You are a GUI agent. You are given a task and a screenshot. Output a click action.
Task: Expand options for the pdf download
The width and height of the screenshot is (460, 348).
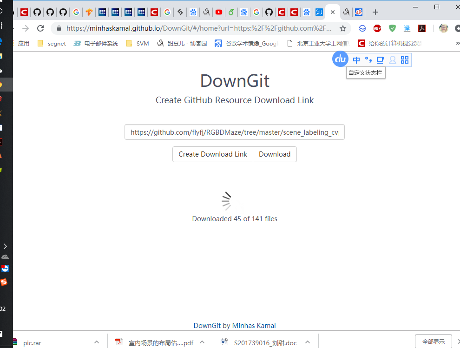tap(202, 342)
